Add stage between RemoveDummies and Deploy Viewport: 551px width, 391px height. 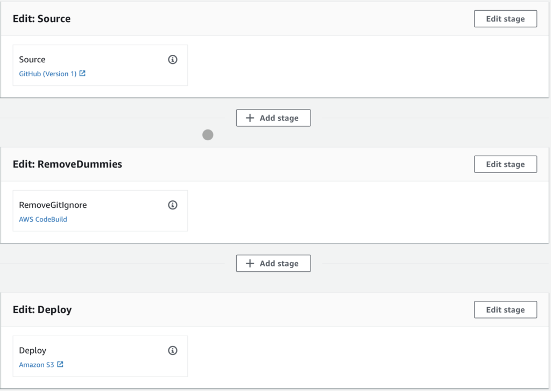point(273,263)
